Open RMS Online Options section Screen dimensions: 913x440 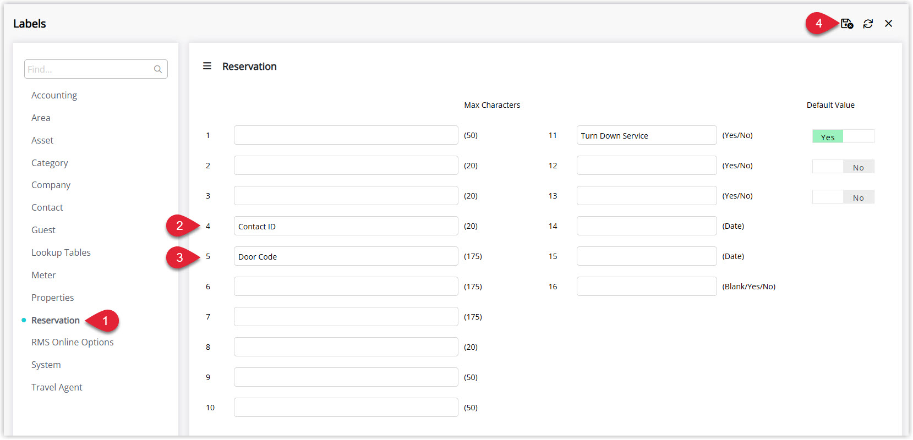(x=72, y=342)
